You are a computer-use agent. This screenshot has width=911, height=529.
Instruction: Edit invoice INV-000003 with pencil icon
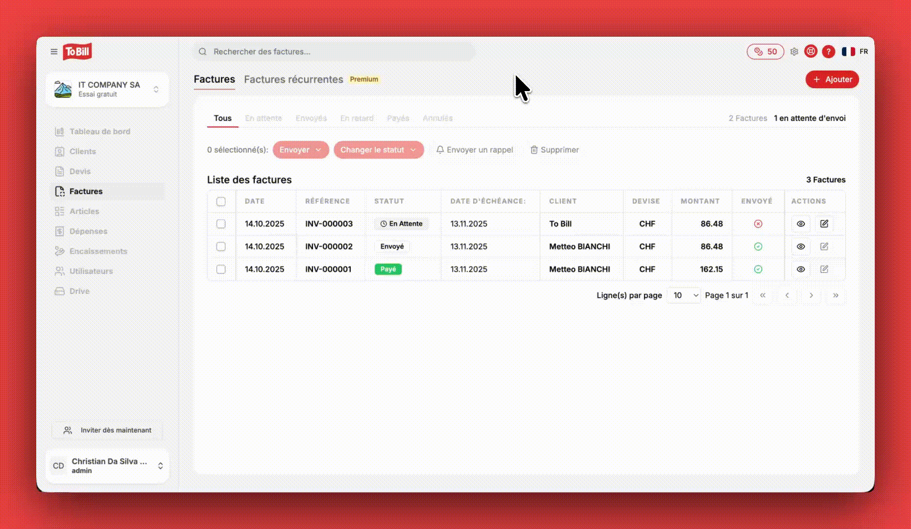tap(824, 224)
